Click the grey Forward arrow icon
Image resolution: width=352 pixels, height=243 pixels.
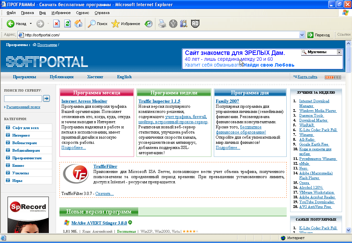point(40,24)
